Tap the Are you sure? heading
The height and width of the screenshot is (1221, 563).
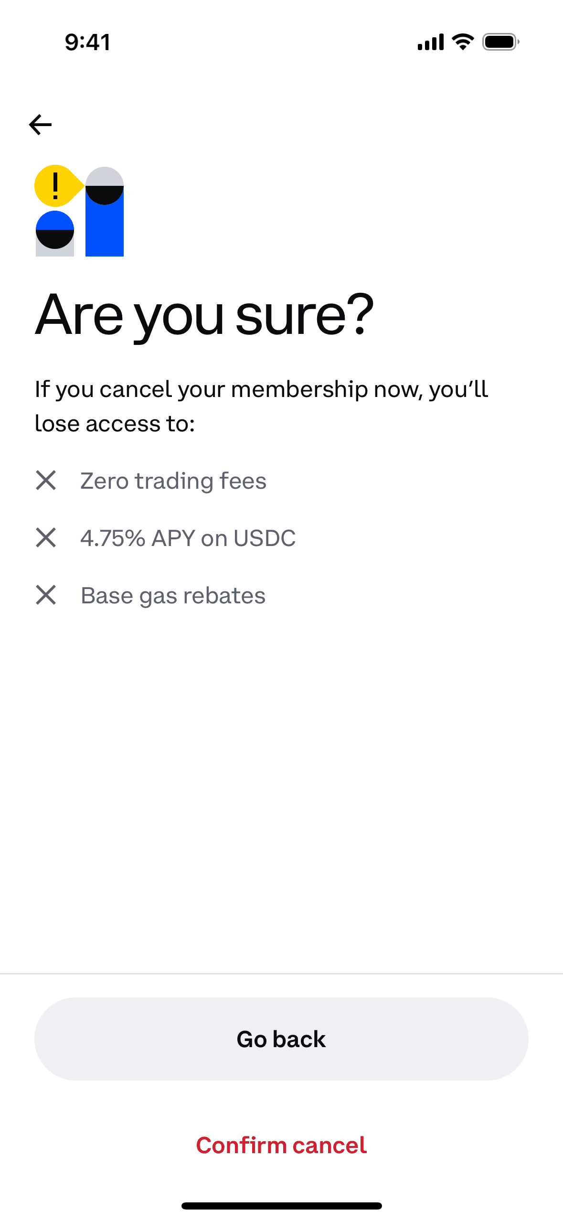coord(204,315)
